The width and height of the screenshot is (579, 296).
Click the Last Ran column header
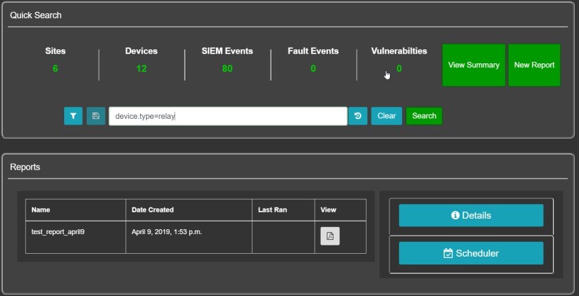point(272,210)
